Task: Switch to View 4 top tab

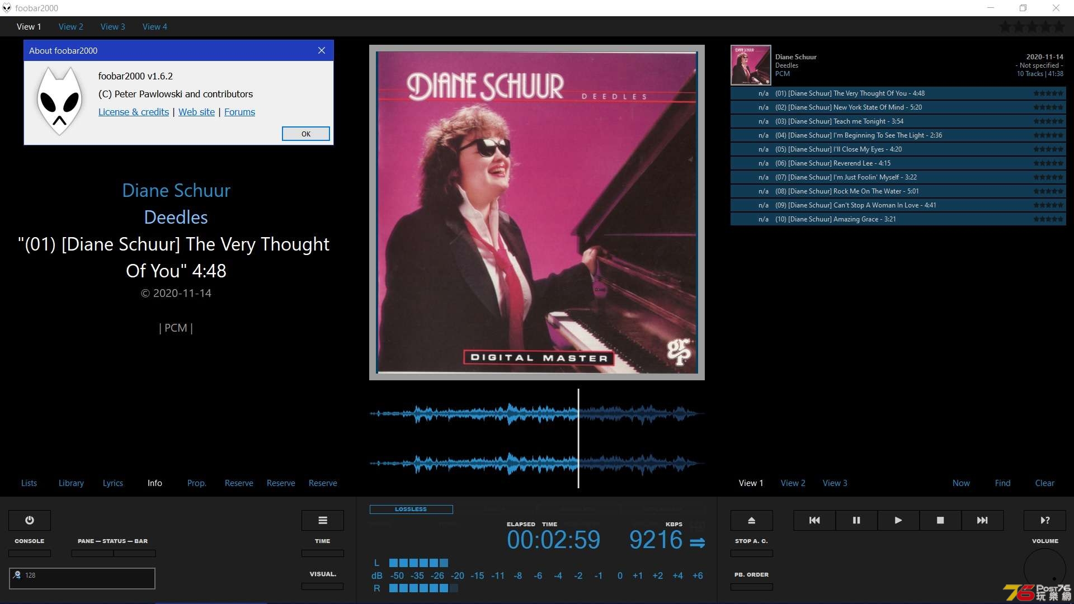Action: pos(155,26)
